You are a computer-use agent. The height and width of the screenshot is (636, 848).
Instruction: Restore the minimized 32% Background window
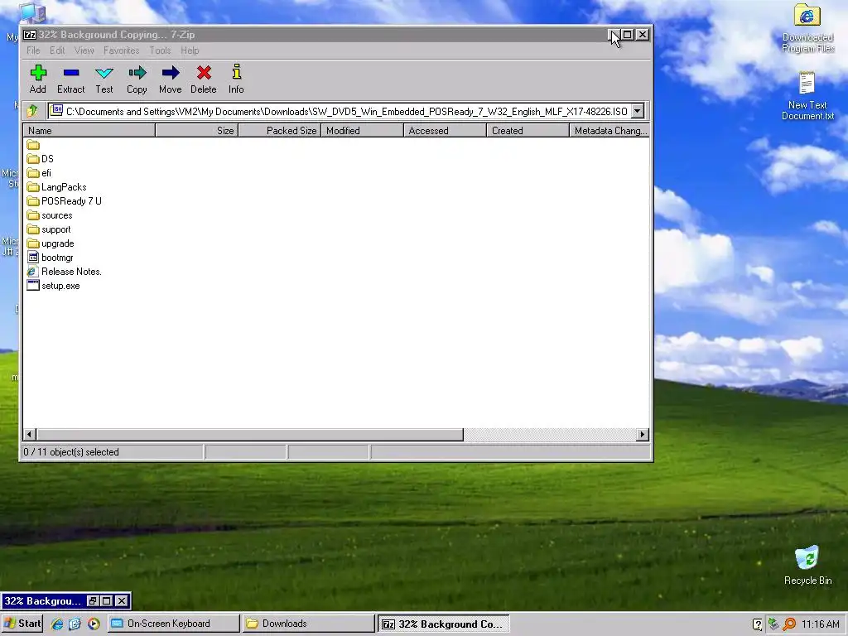click(93, 601)
